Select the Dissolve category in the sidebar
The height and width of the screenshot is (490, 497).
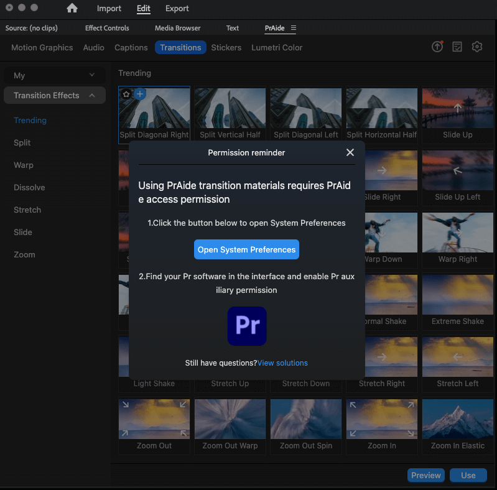tap(29, 188)
